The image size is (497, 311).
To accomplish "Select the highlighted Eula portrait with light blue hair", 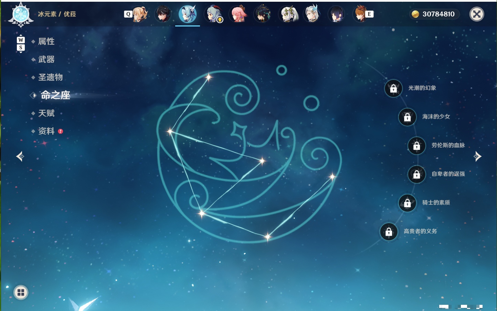I will (x=188, y=14).
